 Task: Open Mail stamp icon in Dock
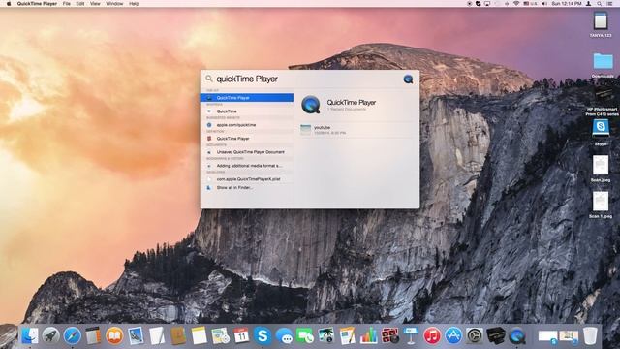coord(136,336)
